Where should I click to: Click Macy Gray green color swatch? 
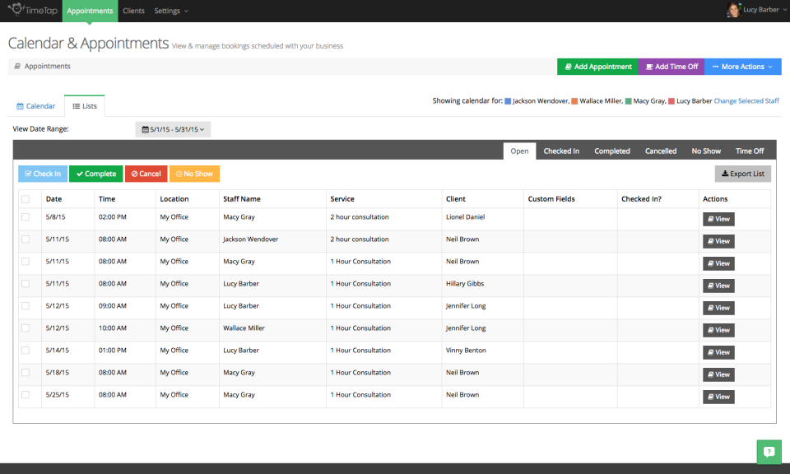pyautogui.click(x=628, y=101)
